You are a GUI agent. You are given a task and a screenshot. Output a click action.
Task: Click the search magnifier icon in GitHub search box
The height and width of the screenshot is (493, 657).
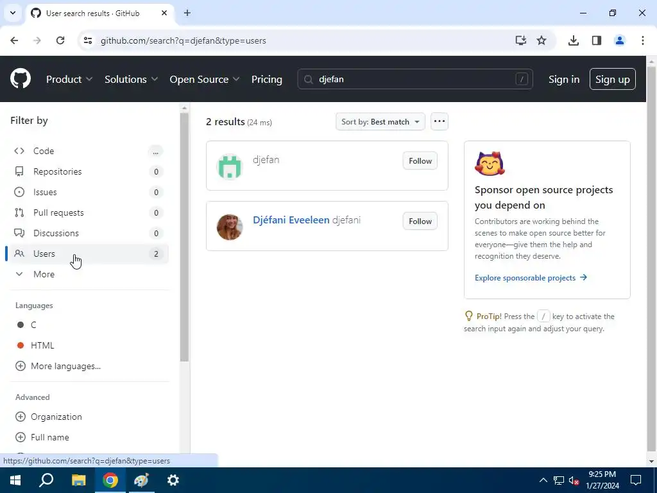pyautogui.click(x=309, y=79)
